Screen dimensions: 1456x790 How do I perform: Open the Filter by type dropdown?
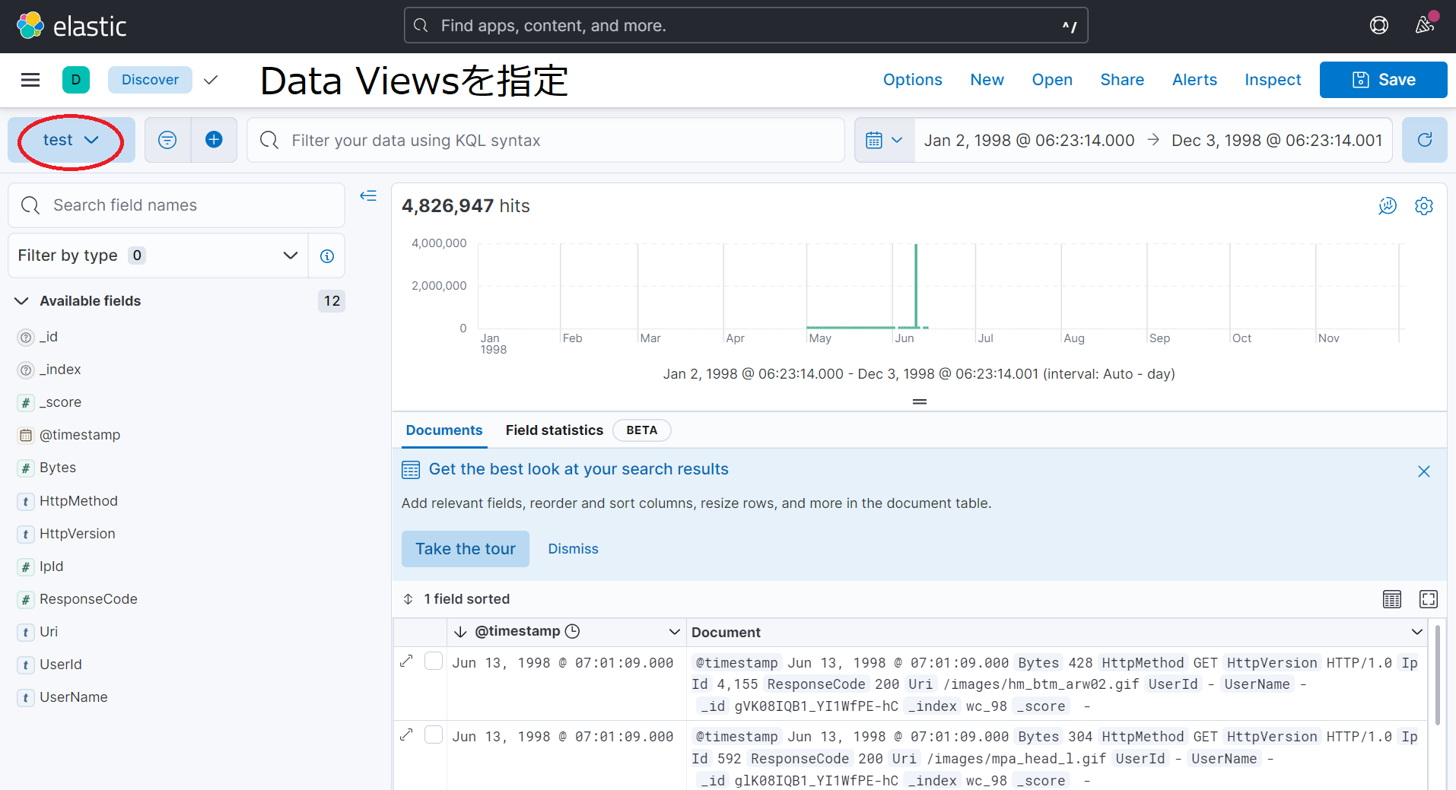coord(158,256)
